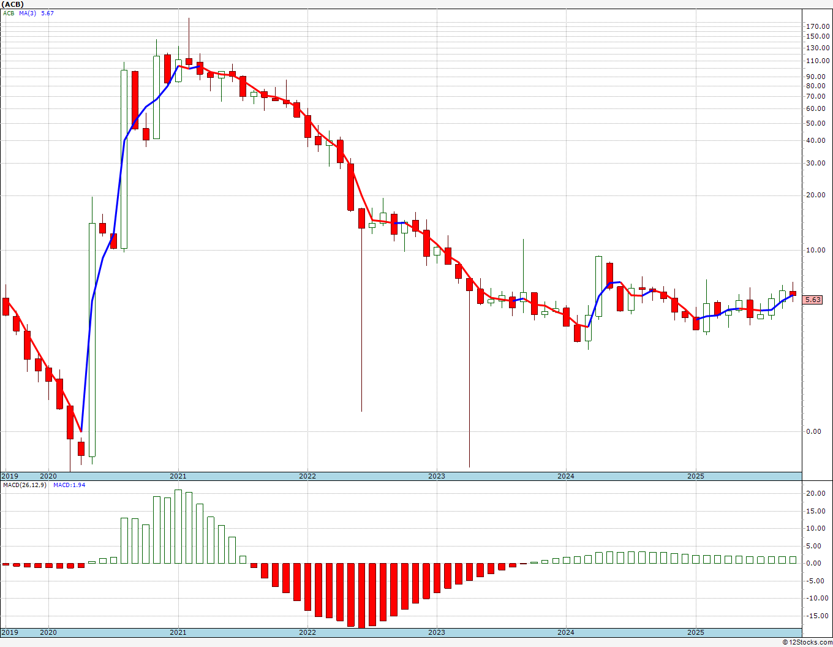The width and height of the screenshot is (833, 647).
Task: Select 130.00 on the price axis
Action: tap(818, 48)
